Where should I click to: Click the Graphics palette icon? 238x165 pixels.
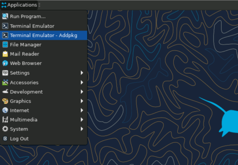click(5, 101)
